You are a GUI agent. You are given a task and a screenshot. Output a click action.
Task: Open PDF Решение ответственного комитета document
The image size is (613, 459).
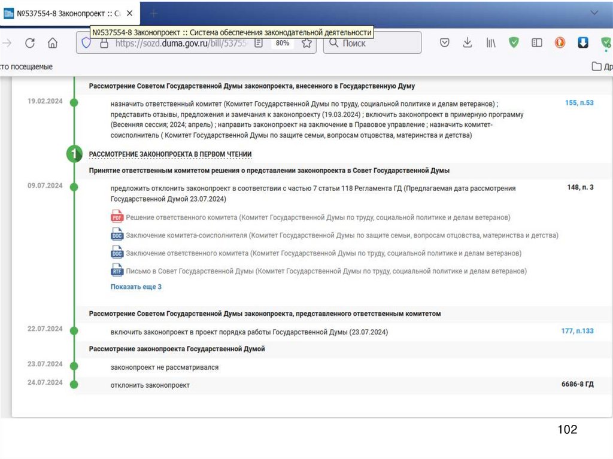tap(318, 217)
